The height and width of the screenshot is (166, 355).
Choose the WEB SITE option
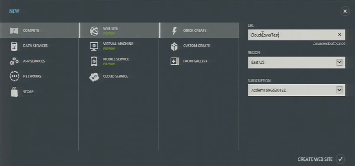tap(119, 31)
